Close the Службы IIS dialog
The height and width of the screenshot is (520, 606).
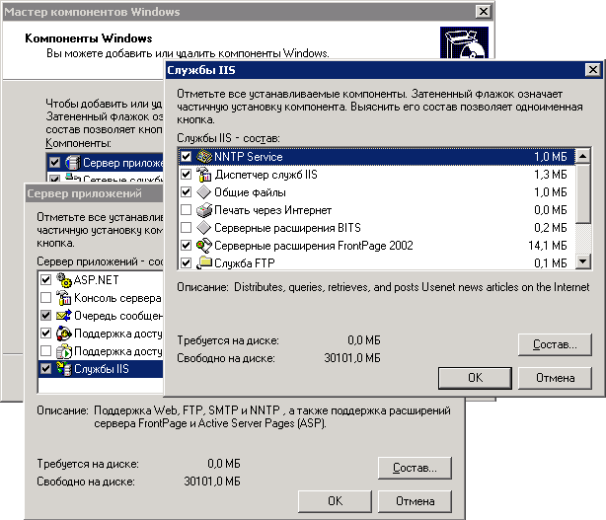coord(593,70)
